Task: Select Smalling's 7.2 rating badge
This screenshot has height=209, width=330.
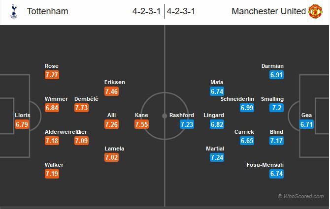Action: [x=276, y=108]
